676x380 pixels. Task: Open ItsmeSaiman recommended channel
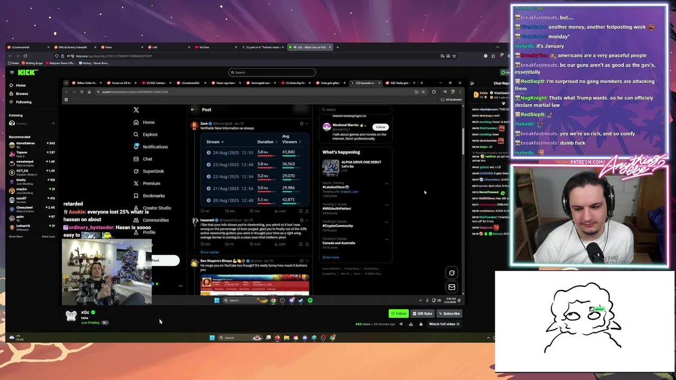tap(32, 145)
